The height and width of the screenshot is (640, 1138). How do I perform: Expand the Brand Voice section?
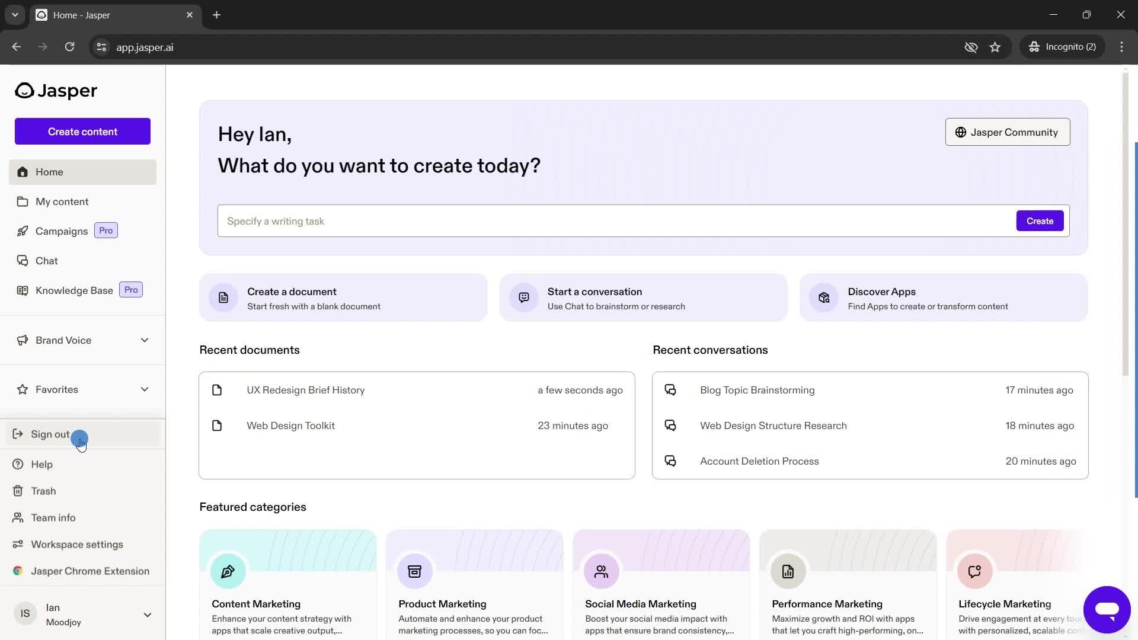[x=144, y=339]
